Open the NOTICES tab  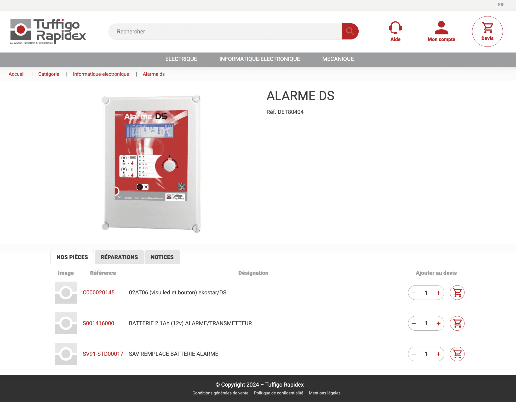coord(162,257)
